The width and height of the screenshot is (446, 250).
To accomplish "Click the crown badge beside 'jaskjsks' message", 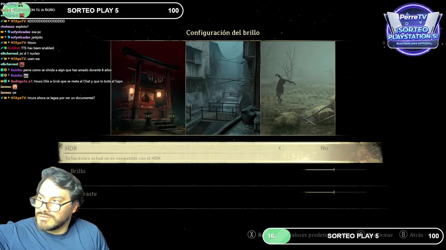I will [2, 37].
